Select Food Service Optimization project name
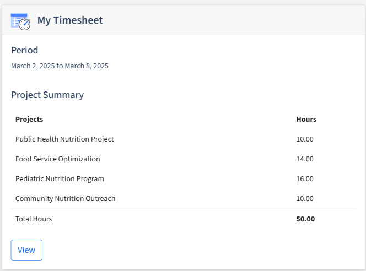The image size is (366, 271). point(58,159)
